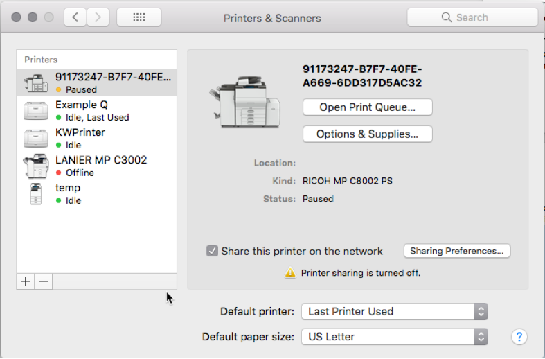Click the printer sharing warning icon

point(290,272)
